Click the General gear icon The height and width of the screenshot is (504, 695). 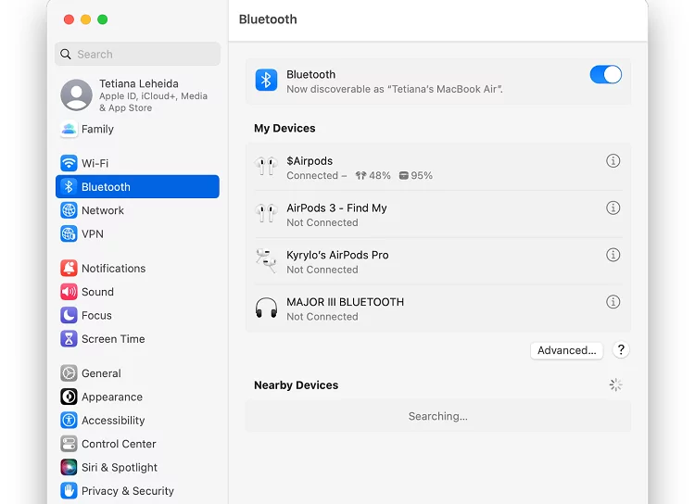point(69,373)
